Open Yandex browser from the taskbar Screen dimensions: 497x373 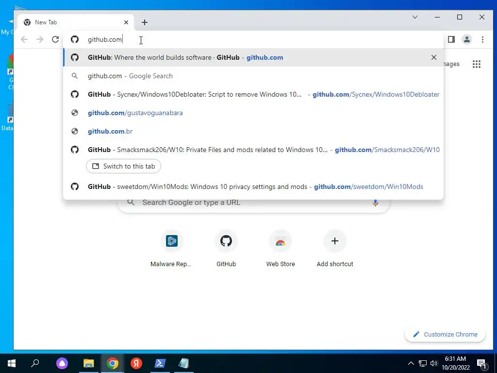(x=136, y=363)
